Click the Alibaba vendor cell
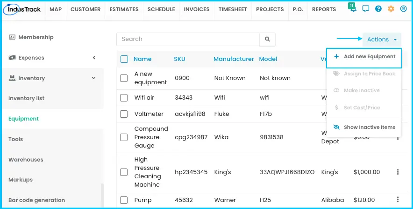The height and width of the screenshot is (209, 413). click(x=333, y=200)
